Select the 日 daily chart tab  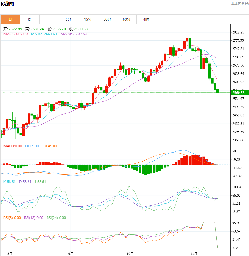(x=10, y=19)
